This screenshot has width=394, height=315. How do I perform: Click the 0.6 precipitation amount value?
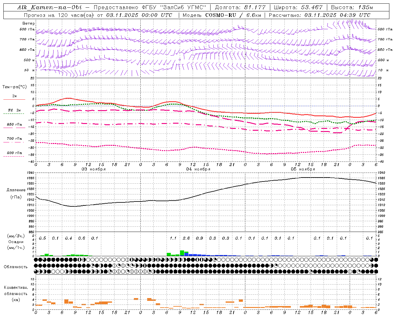pyautogui.click(x=82, y=238)
